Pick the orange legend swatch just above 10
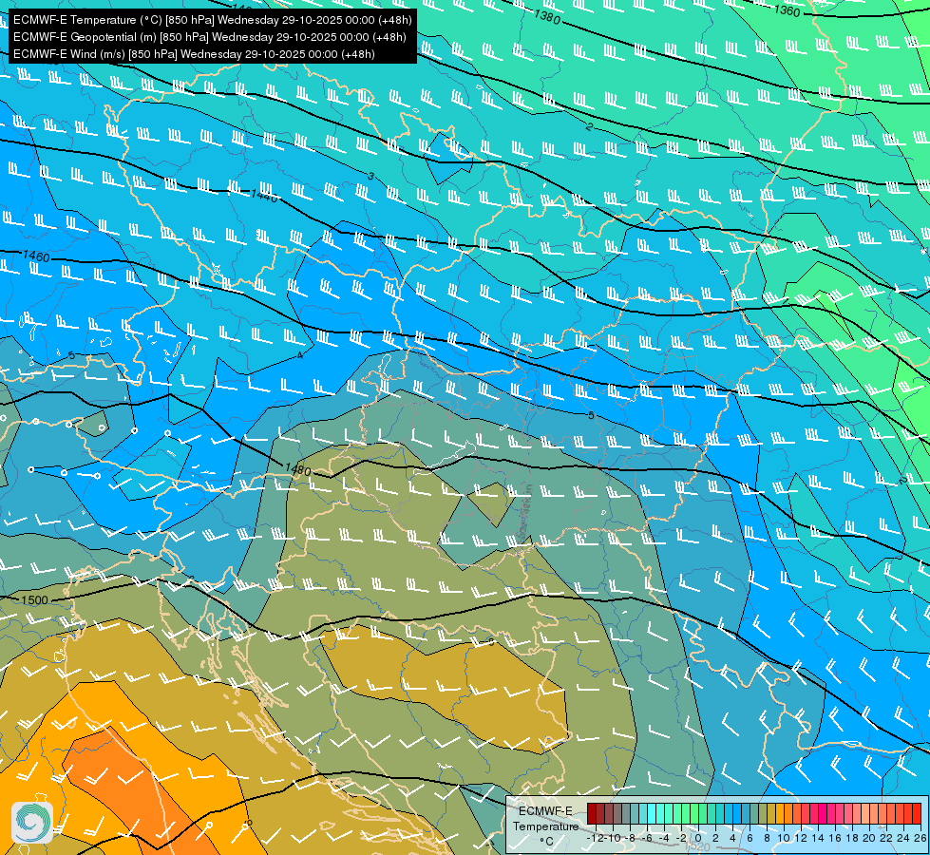Screen dimensions: 930x855 788,813
